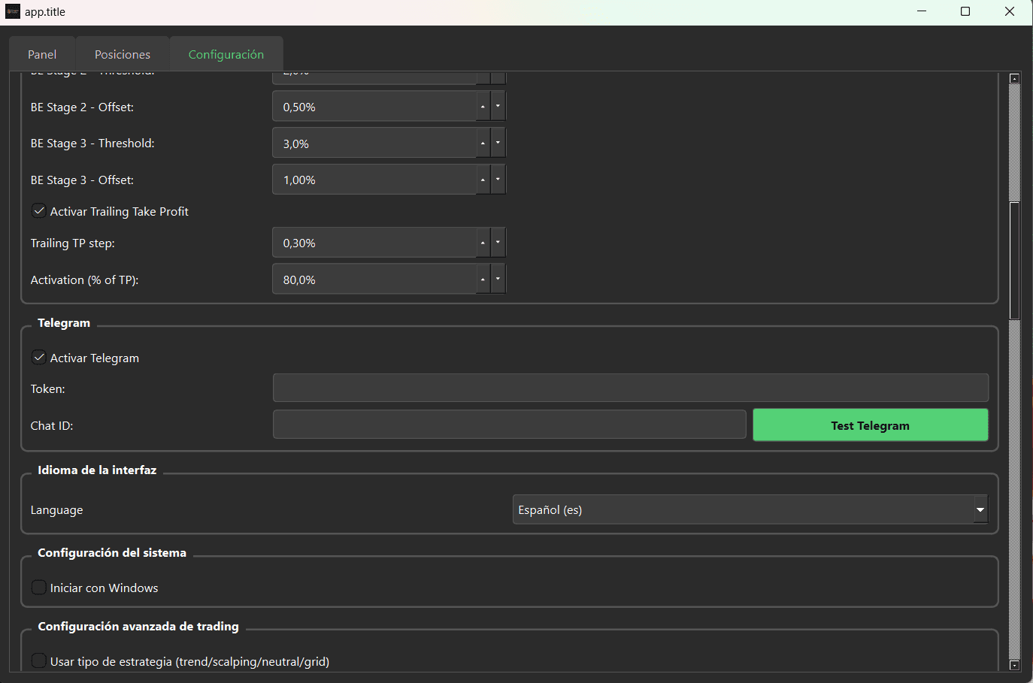Switch to the Panel tab
This screenshot has width=1033, height=683.
coord(42,54)
